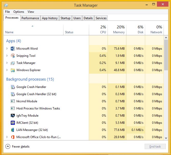Open the File menu
This screenshot has height=155, width=171.
[7, 12]
